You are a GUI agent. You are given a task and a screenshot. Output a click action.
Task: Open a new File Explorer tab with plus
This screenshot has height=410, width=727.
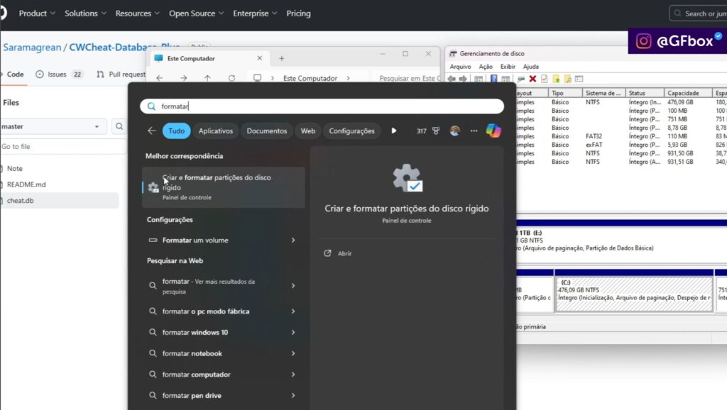(x=282, y=58)
